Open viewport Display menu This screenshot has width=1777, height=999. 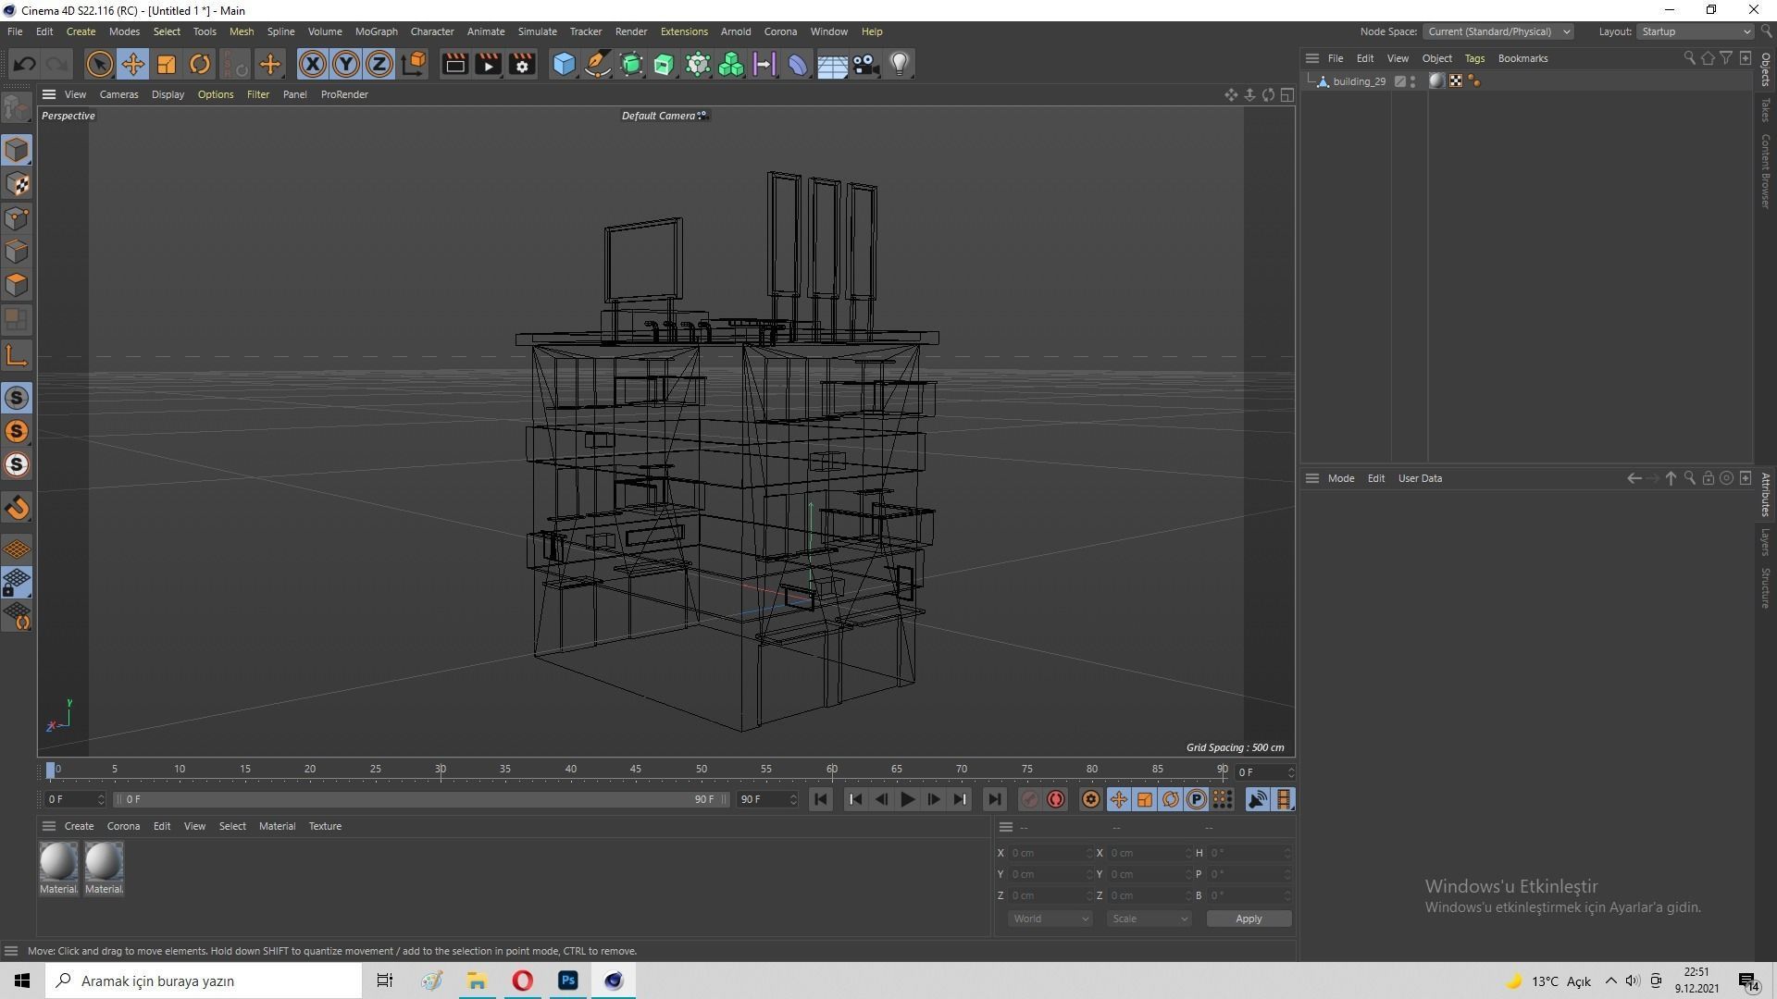click(x=168, y=94)
